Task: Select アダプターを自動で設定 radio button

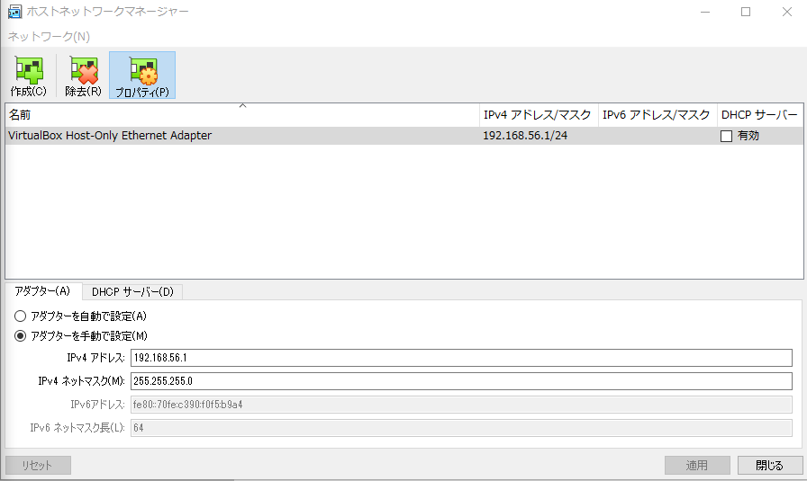Action: pos(20,316)
